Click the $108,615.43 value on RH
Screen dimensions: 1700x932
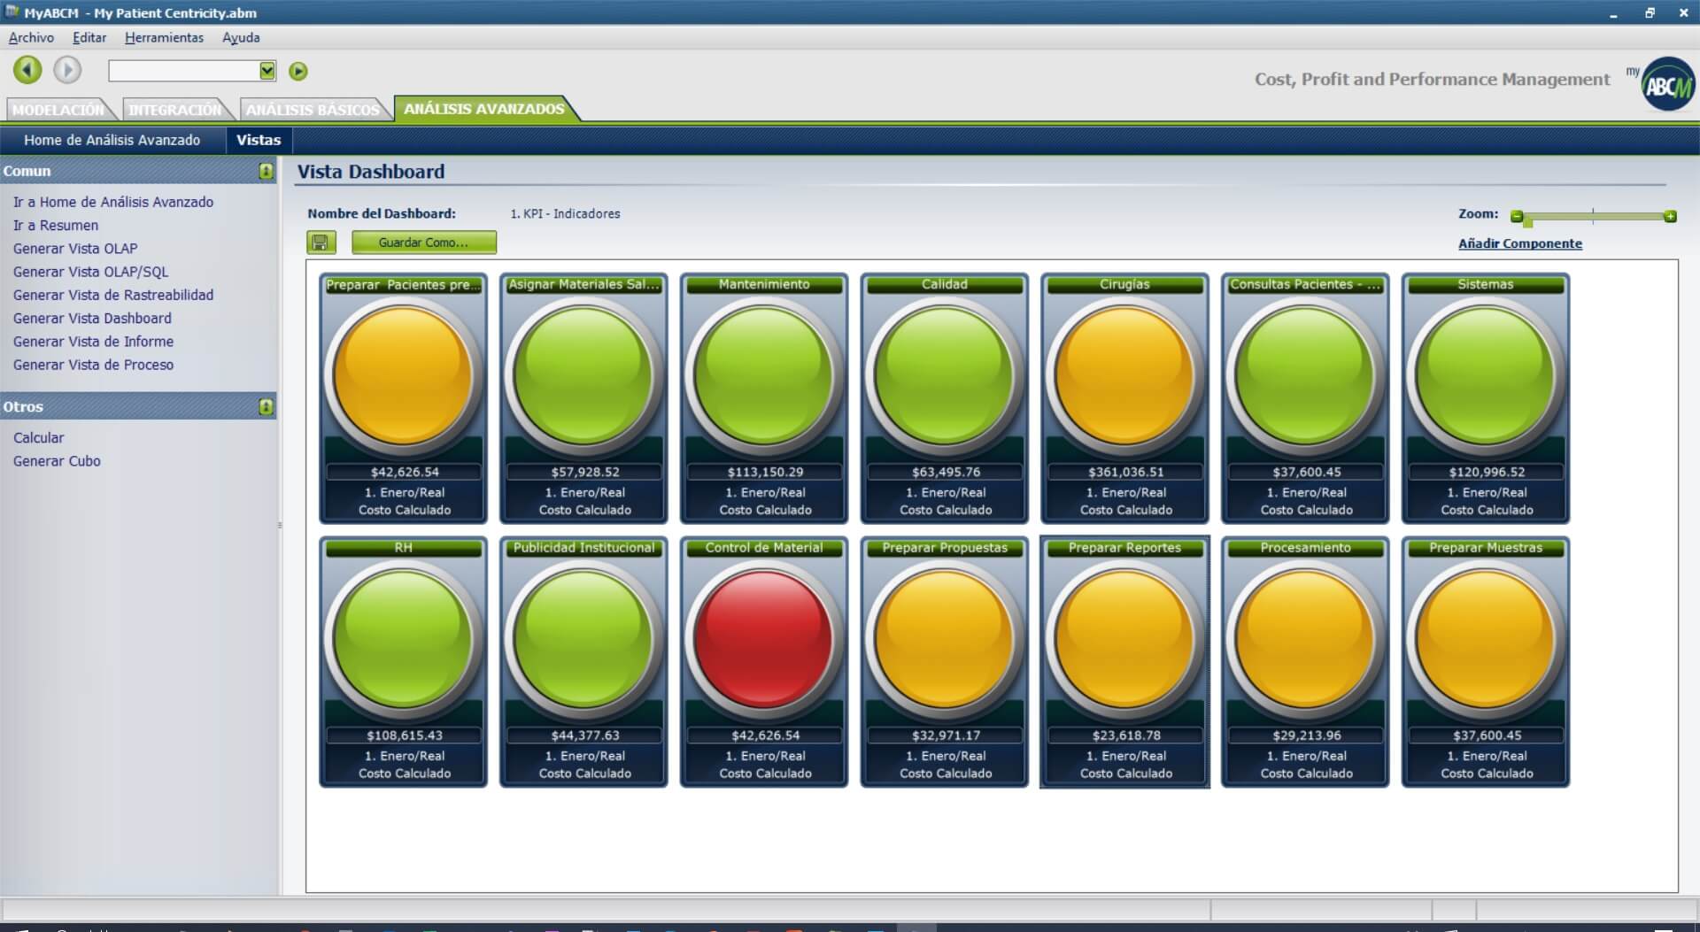click(405, 736)
